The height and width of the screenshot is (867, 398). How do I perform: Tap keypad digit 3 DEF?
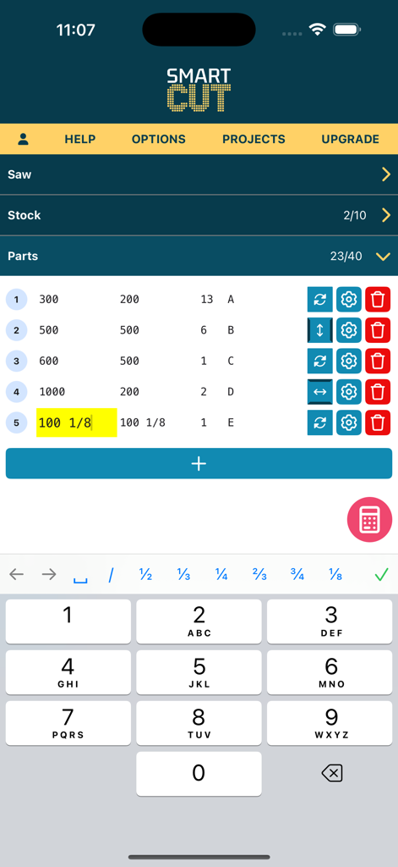(x=330, y=621)
